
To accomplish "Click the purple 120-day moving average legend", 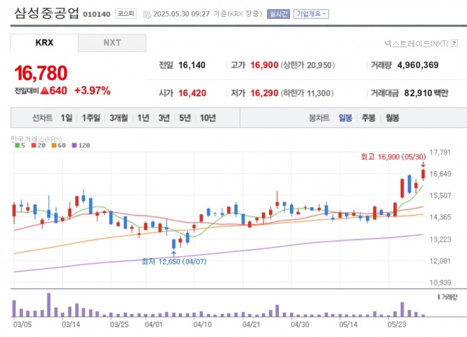I will click(81, 146).
